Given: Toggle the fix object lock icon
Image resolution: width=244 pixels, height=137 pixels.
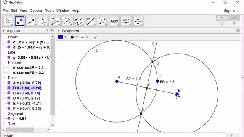Looking at the screenshot, I should pyautogui.click(x=95, y=37).
